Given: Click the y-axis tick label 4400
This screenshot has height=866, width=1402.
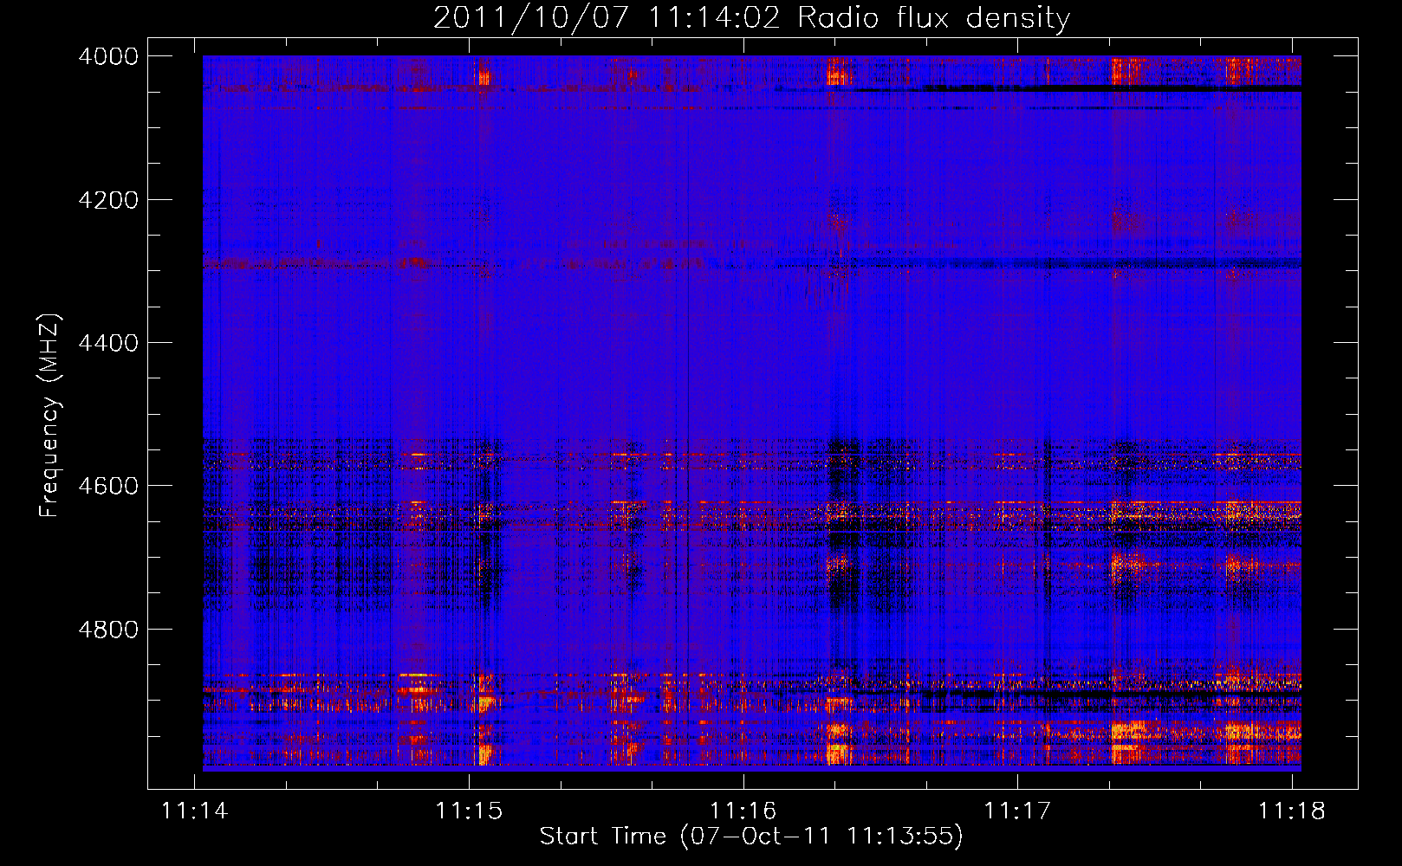Looking at the screenshot, I should [x=108, y=343].
